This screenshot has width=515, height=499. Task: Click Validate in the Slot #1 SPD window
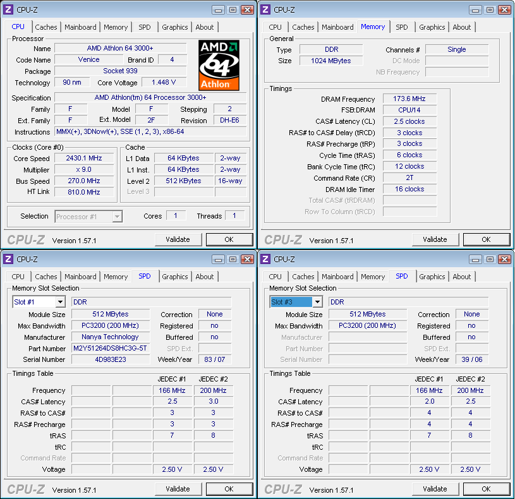178,489
